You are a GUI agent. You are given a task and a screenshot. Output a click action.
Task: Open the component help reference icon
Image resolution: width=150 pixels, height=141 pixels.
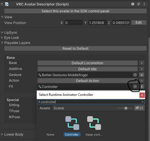tap(133, 4)
